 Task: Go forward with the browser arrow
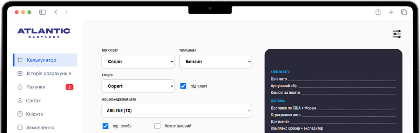[x=66, y=12]
